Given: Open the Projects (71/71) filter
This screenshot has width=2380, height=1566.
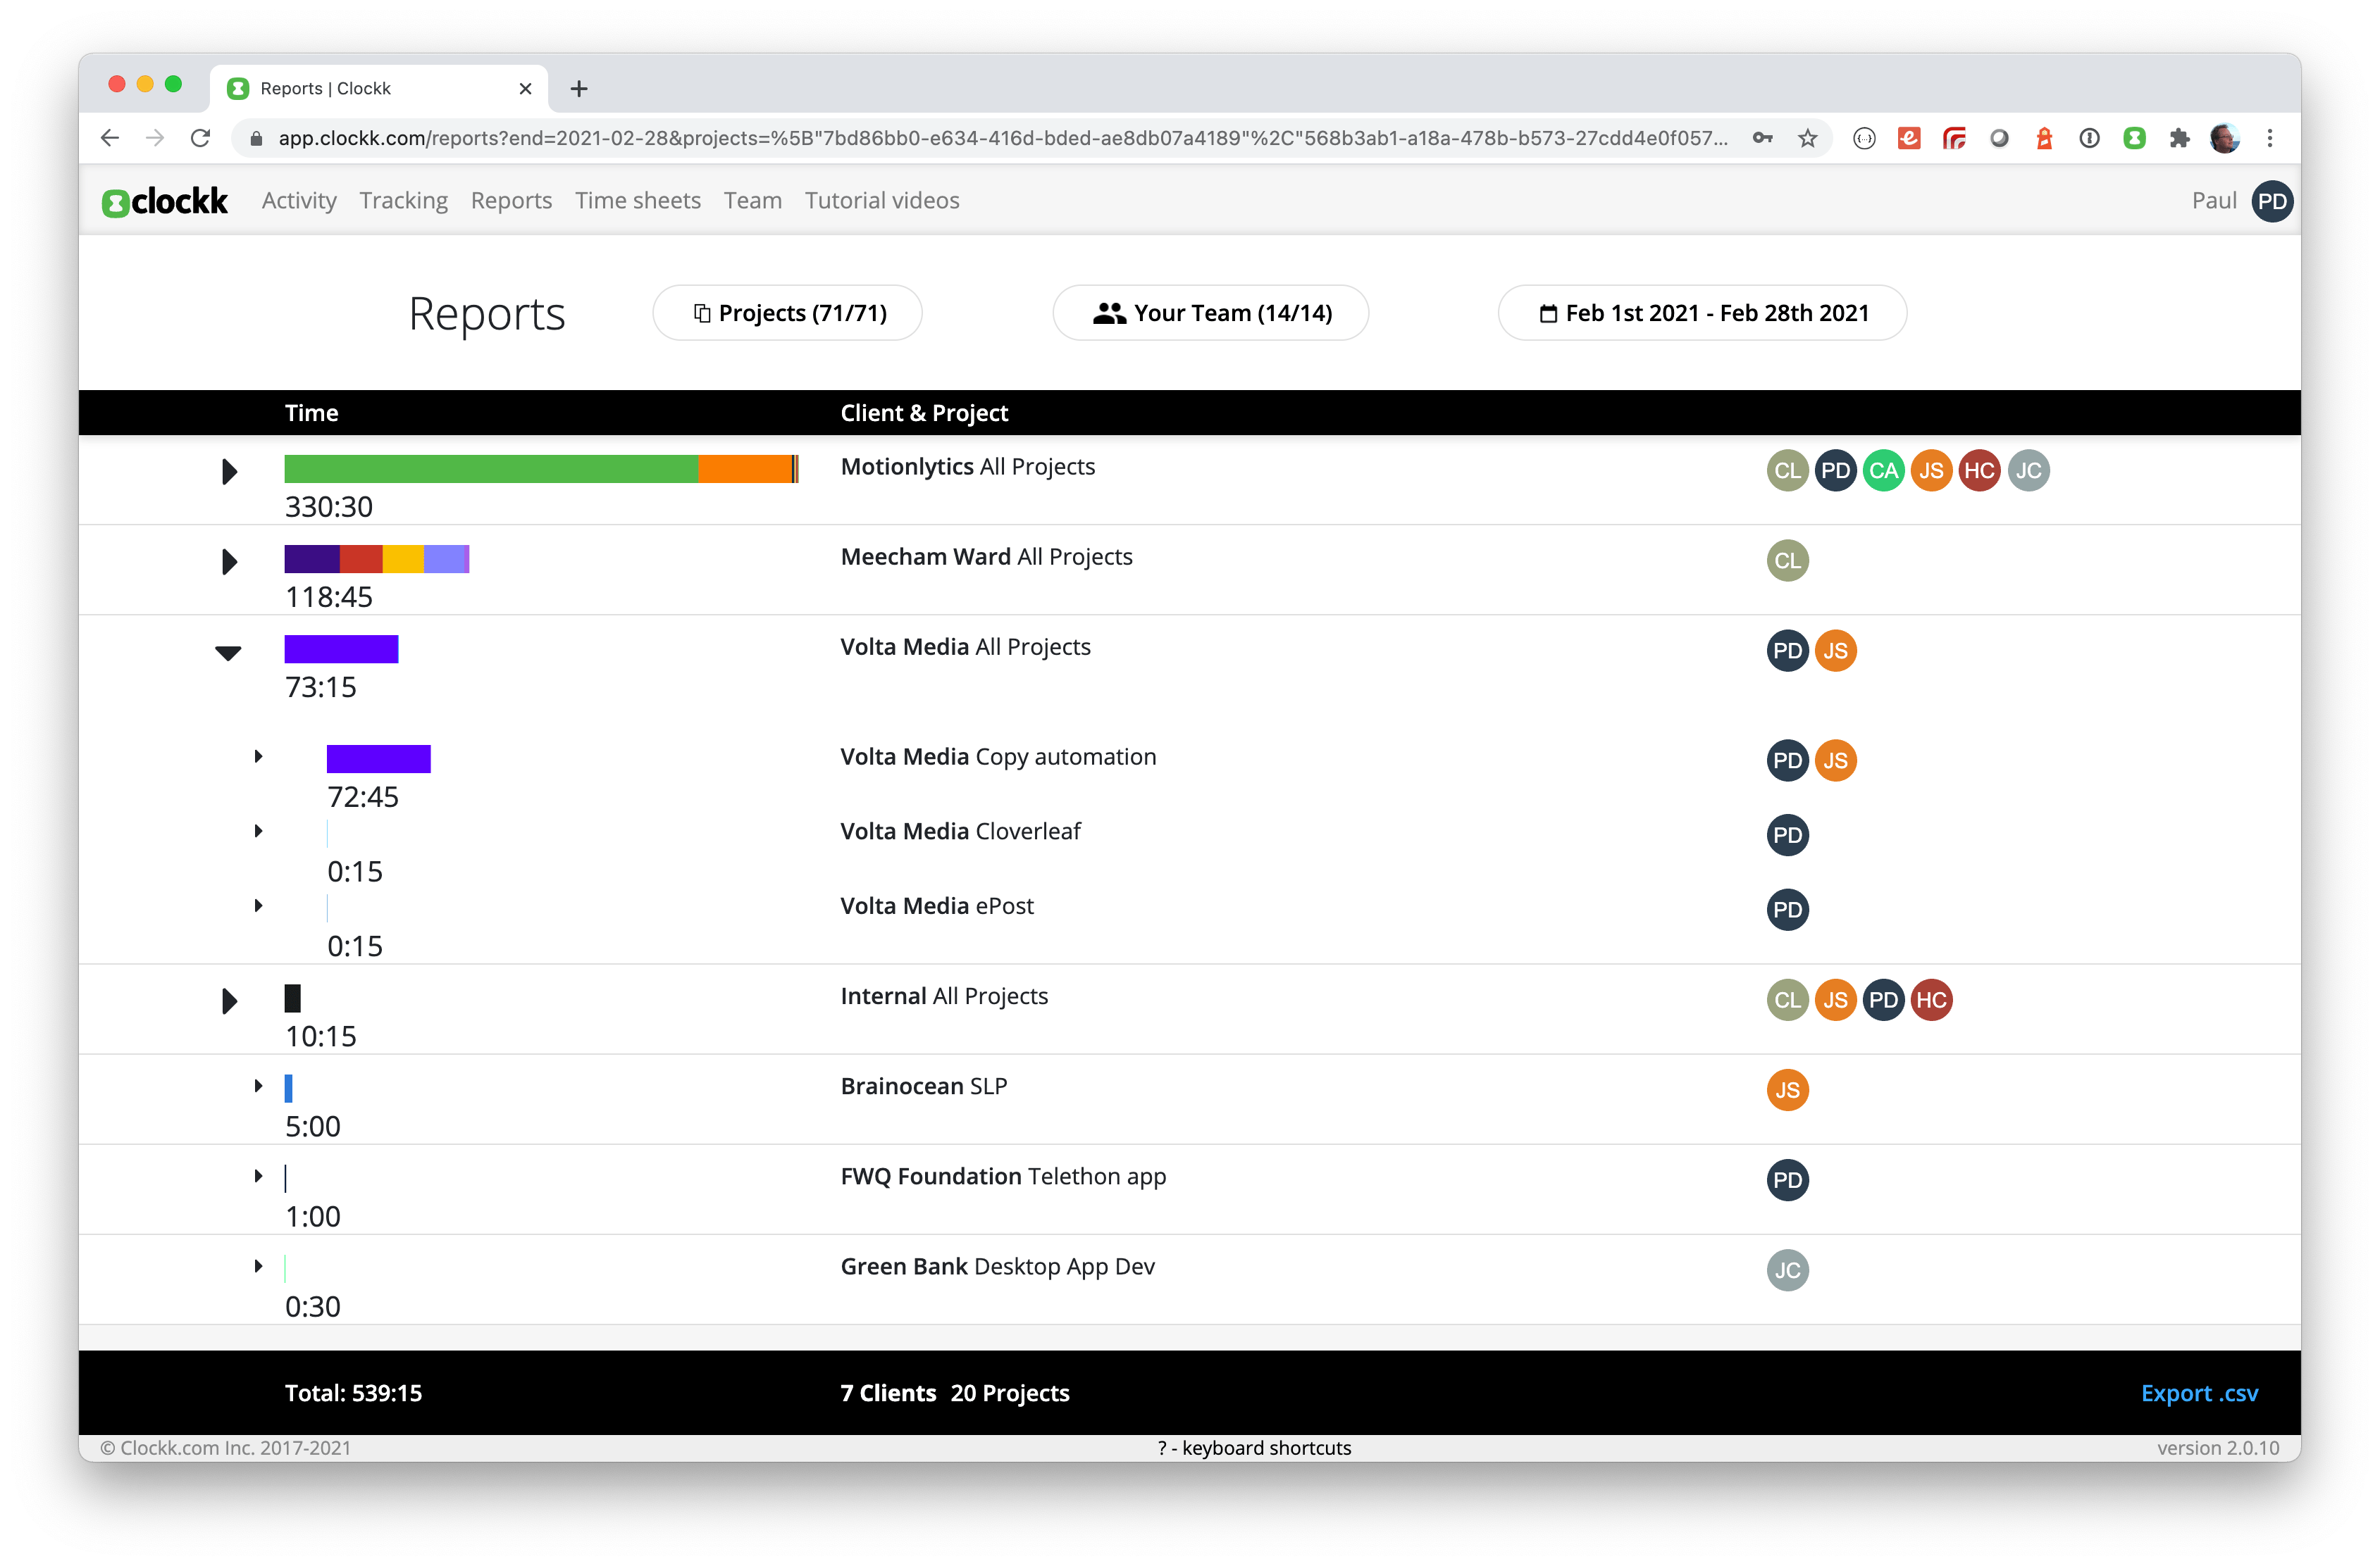Looking at the screenshot, I should point(788,313).
